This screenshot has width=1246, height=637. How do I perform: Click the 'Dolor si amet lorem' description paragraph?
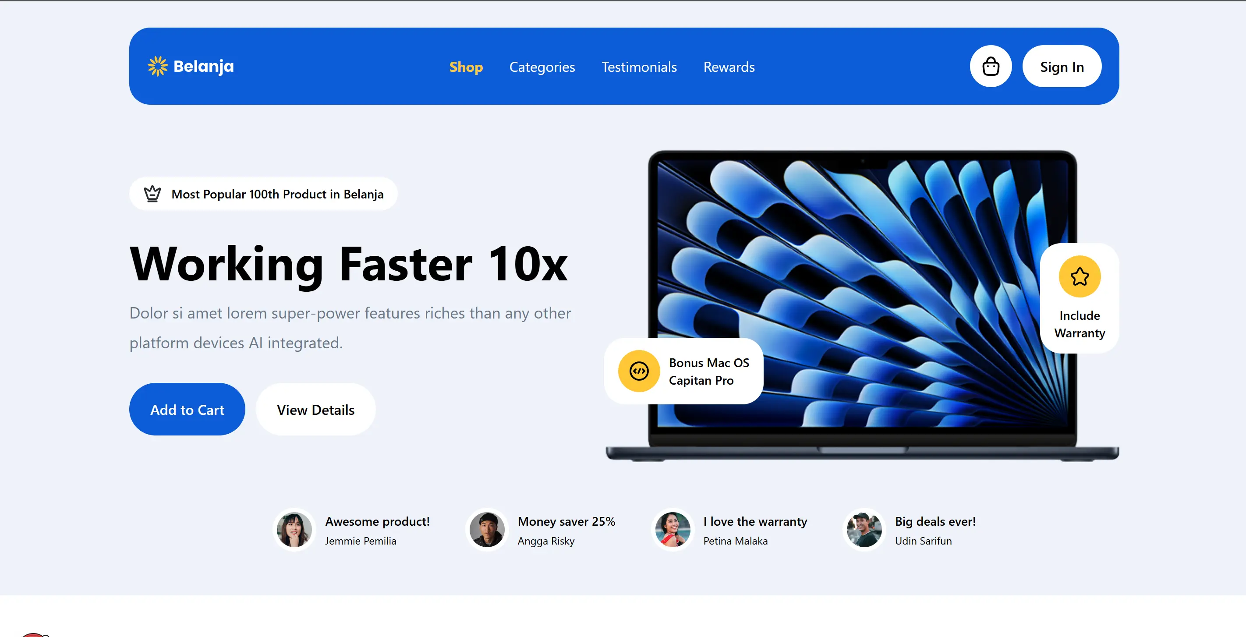tap(350, 328)
